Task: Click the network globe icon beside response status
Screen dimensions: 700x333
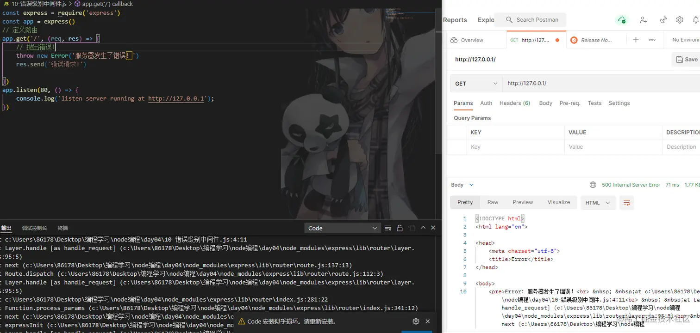Action: click(593, 185)
